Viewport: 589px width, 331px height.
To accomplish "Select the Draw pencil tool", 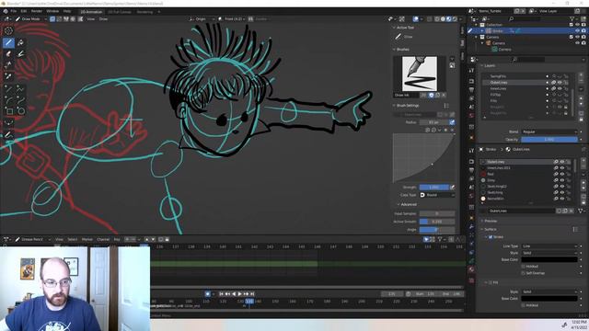I will [x=8, y=42].
